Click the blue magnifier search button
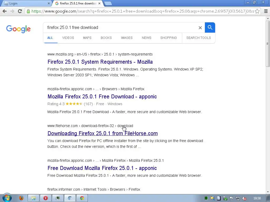The image size is (270, 202). point(210,27)
